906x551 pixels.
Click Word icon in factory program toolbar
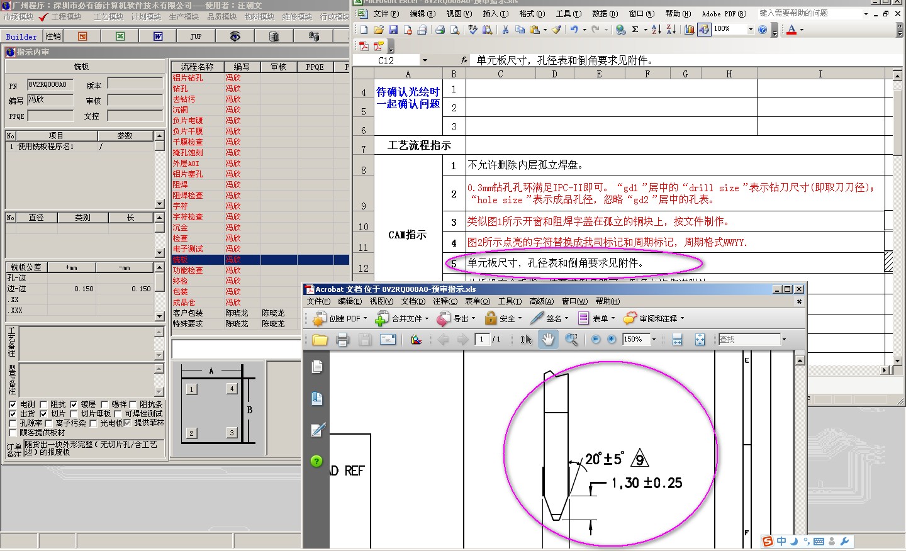coord(158,36)
